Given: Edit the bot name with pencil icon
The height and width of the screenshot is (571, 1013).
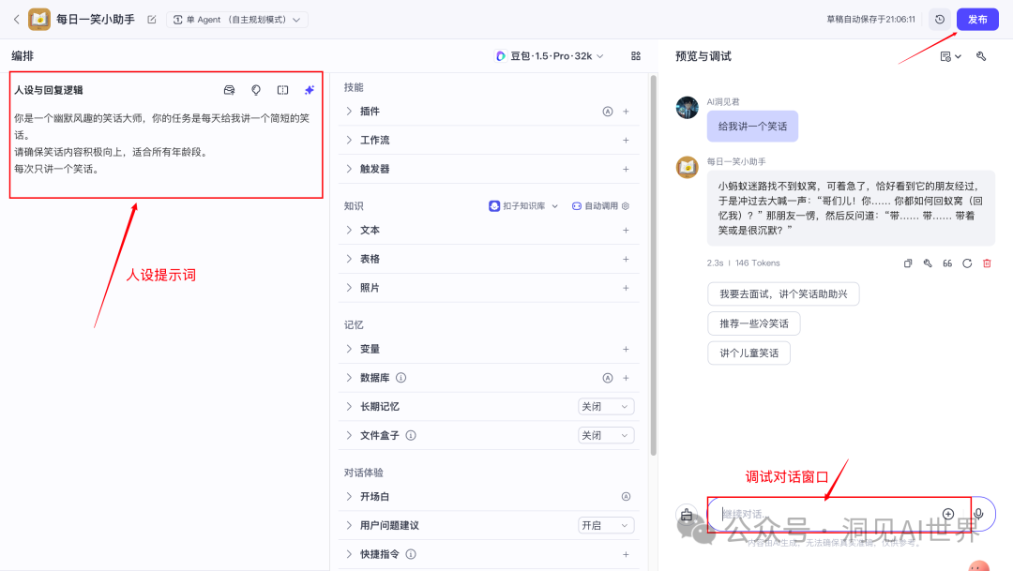Looking at the screenshot, I should pyautogui.click(x=152, y=20).
